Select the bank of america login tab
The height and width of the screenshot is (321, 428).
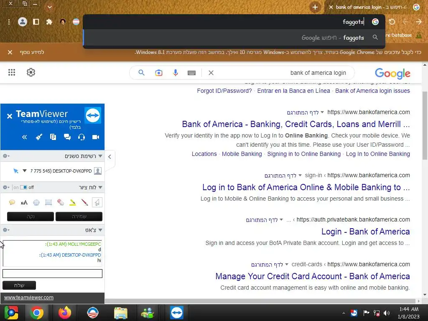pyautogui.click(x=371, y=7)
